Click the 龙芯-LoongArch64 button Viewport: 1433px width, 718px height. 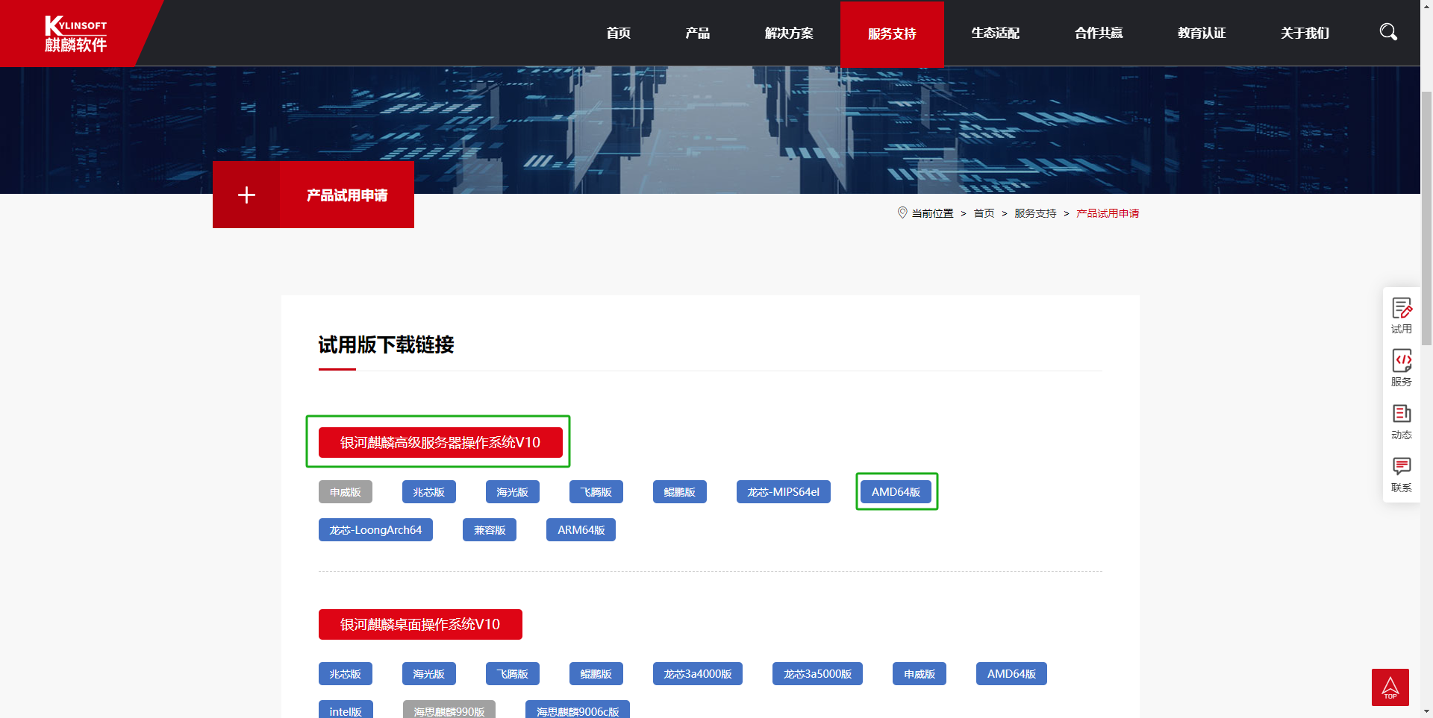pos(375,530)
